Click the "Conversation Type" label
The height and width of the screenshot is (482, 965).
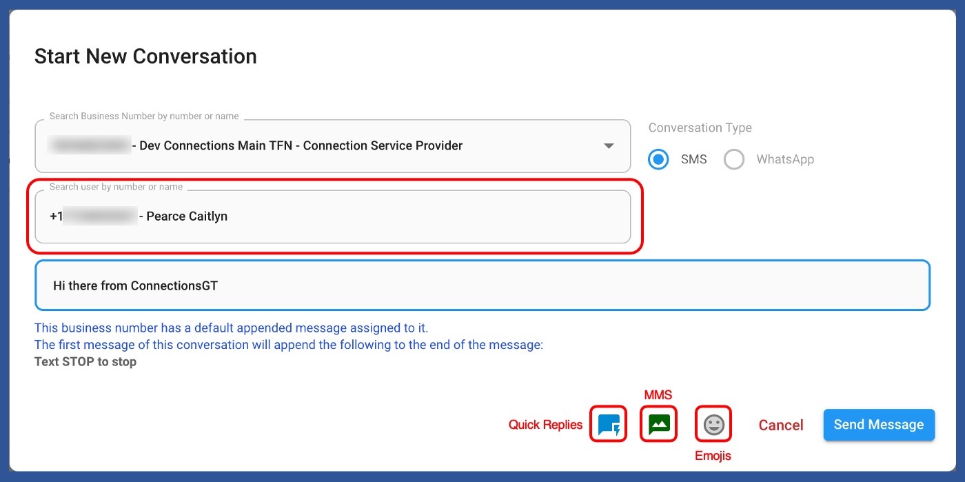[700, 128]
